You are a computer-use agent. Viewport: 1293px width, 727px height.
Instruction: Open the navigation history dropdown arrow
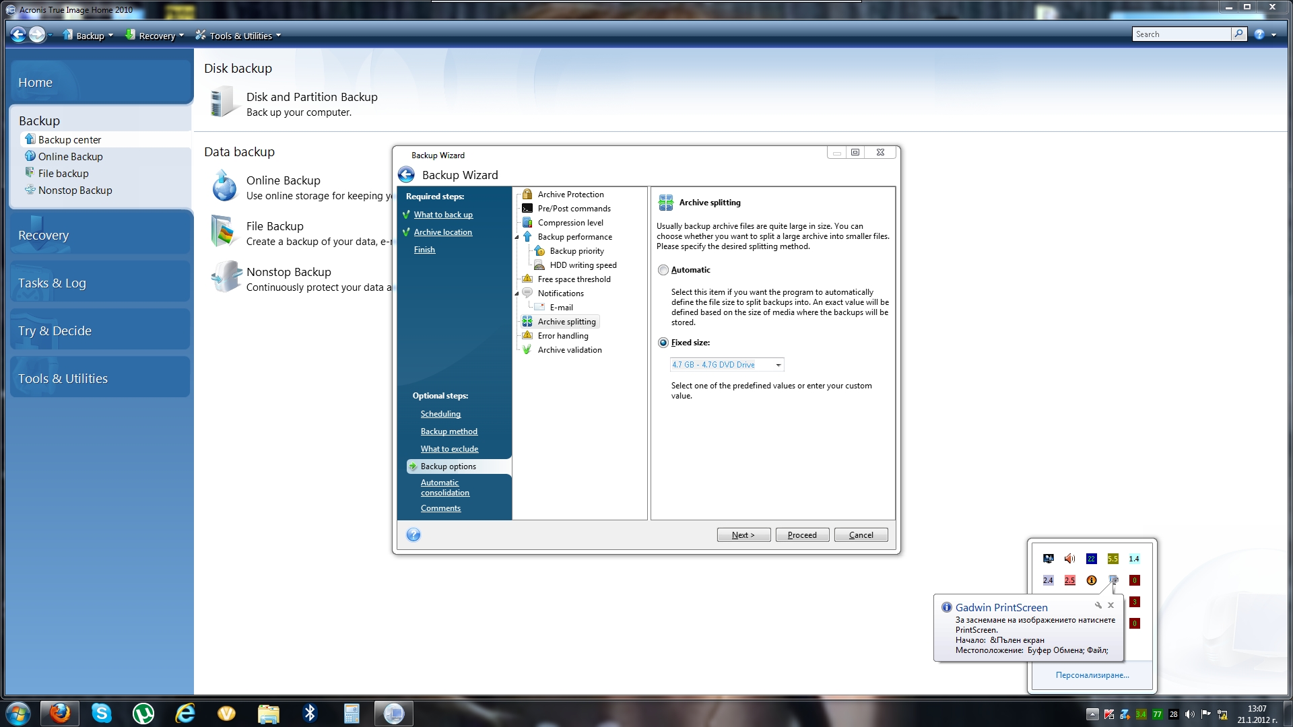point(51,36)
